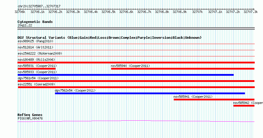Click the 32706.4k ruler position
The height and width of the screenshot is (138, 263).
click(91, 12)
